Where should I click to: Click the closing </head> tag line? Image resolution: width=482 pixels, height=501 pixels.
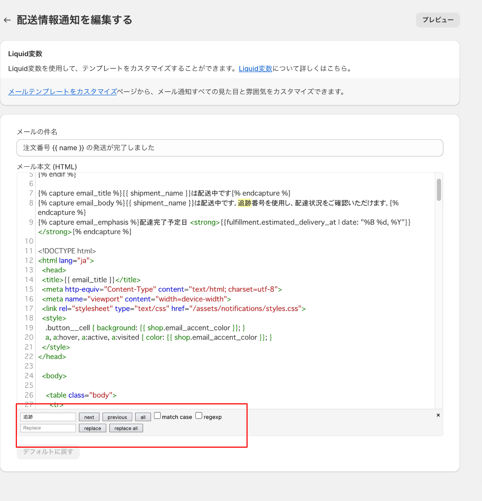pyautogui.click(x=52, y=357)
